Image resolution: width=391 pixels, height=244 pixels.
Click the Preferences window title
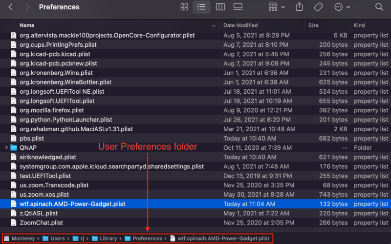coord(59,7)
